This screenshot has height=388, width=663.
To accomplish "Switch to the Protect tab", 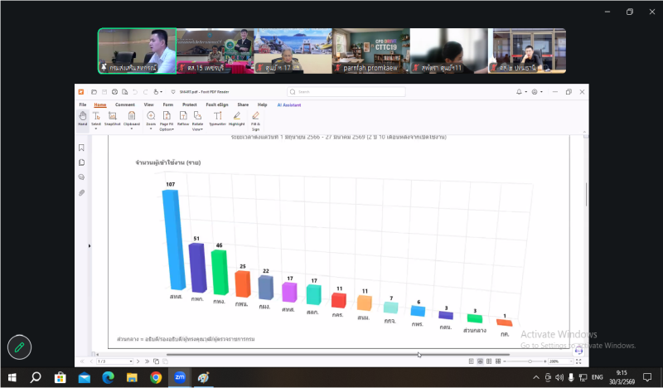I will (x=189, y=105).
